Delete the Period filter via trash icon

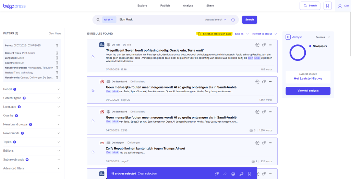click(57, 45)
